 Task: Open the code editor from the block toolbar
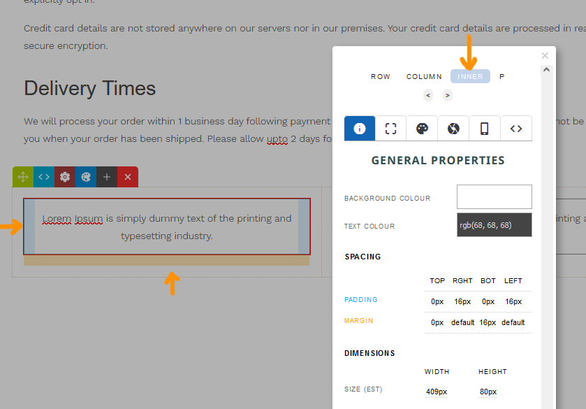(x=44, y=177)
